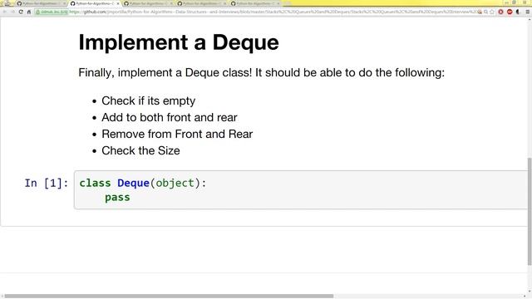Viewport: 532px width, 299px height.
Task: Click the 'Implement a Deque' heading
Action: point(179,42)
